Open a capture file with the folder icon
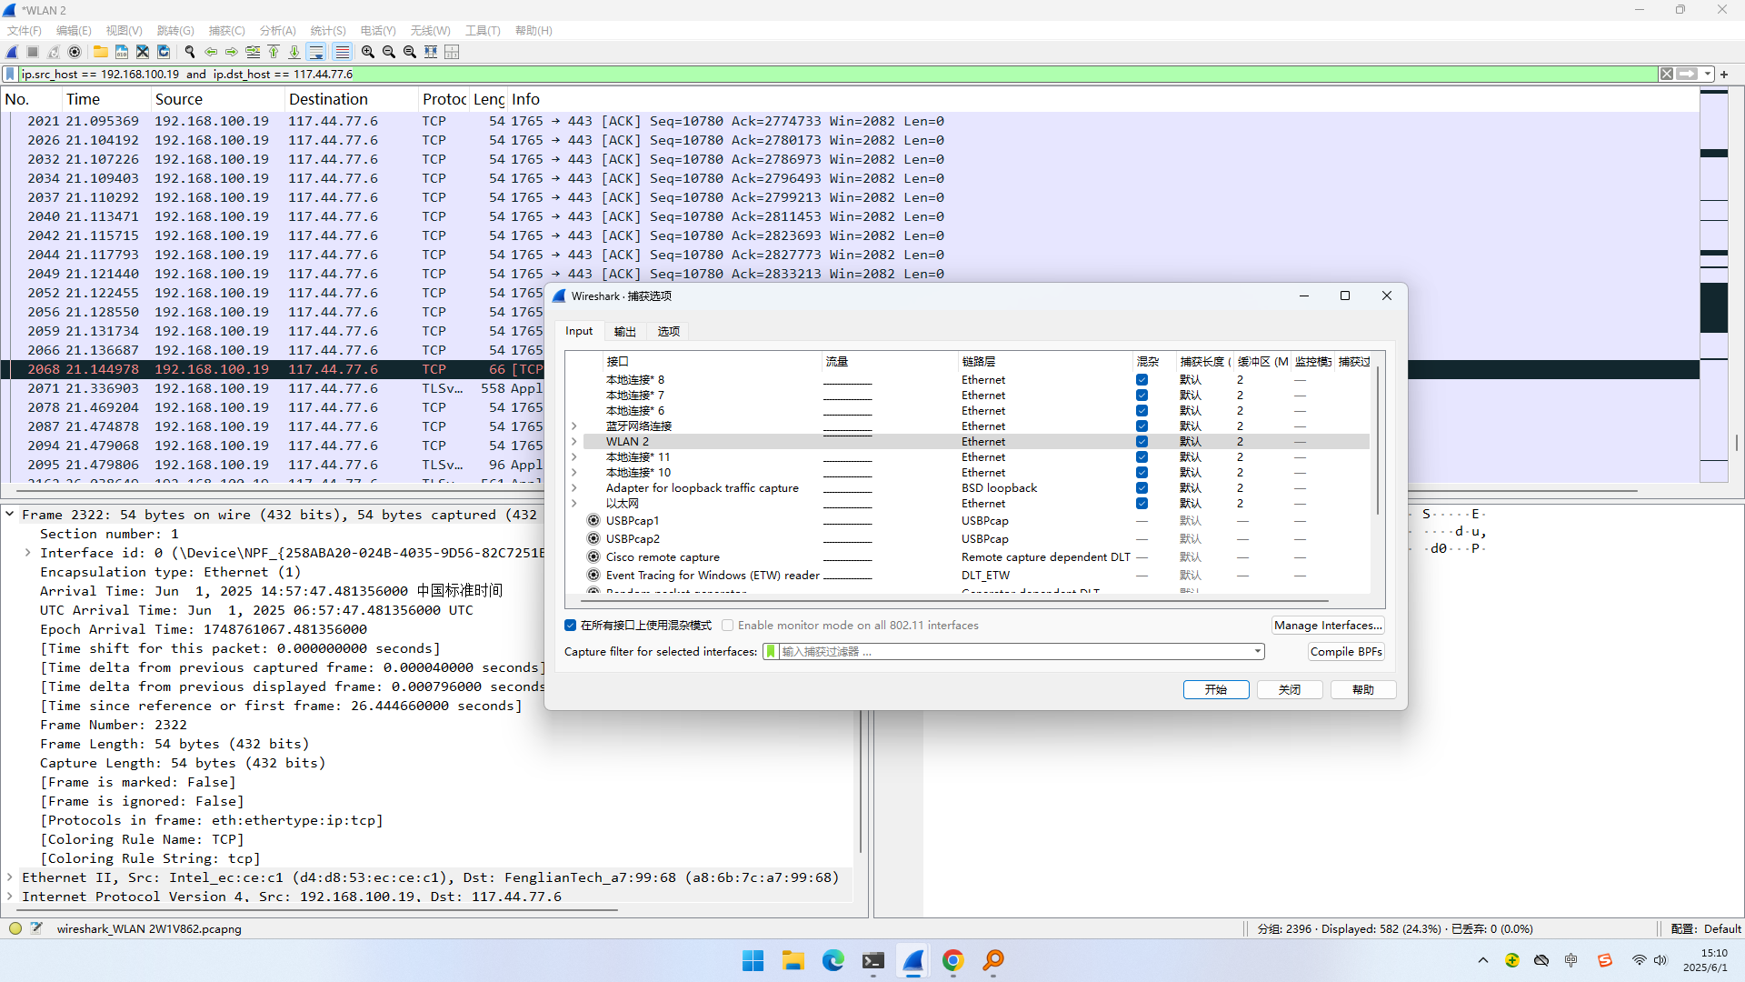This screenshot has height=982, width=1745. [x=100, y=52]
